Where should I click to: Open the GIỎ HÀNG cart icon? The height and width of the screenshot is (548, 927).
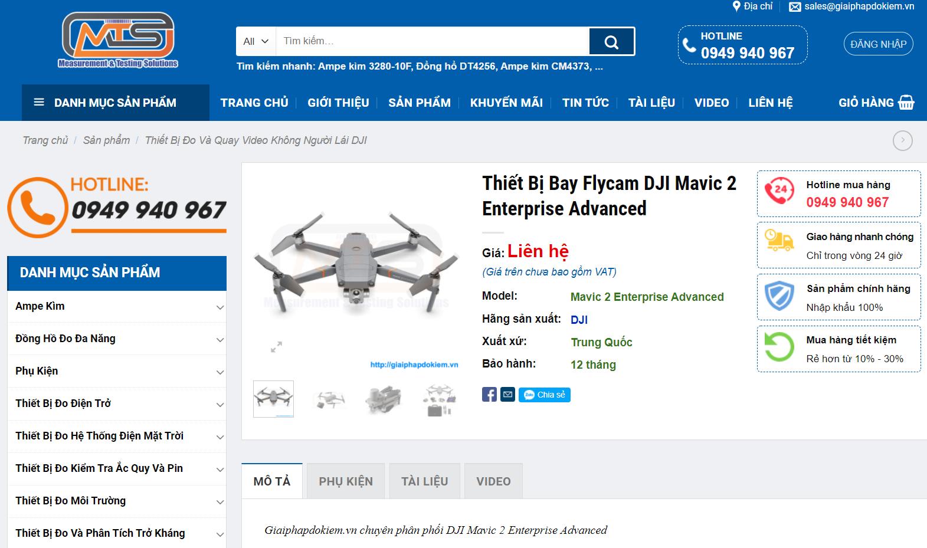coord(907,103)
